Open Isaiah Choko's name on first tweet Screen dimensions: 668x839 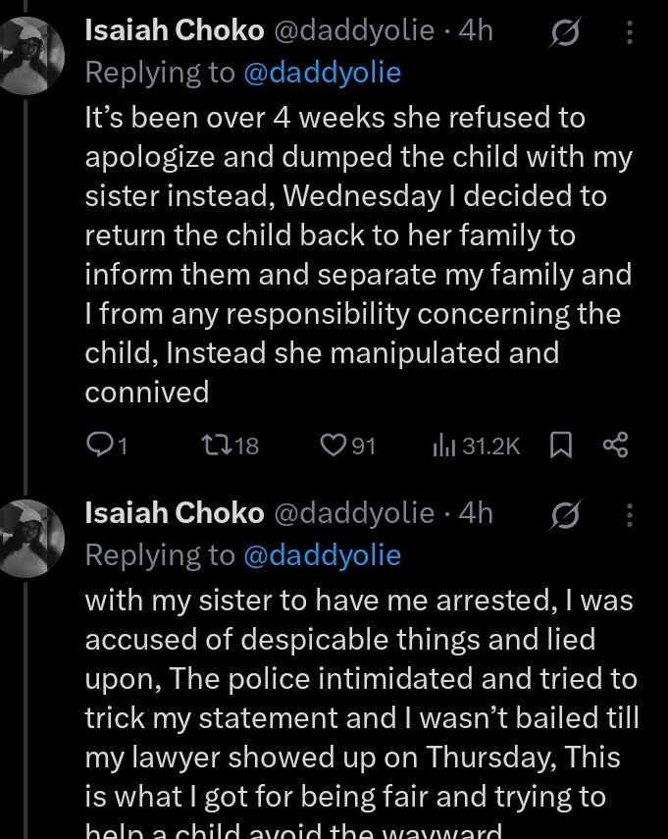[175, 31]
